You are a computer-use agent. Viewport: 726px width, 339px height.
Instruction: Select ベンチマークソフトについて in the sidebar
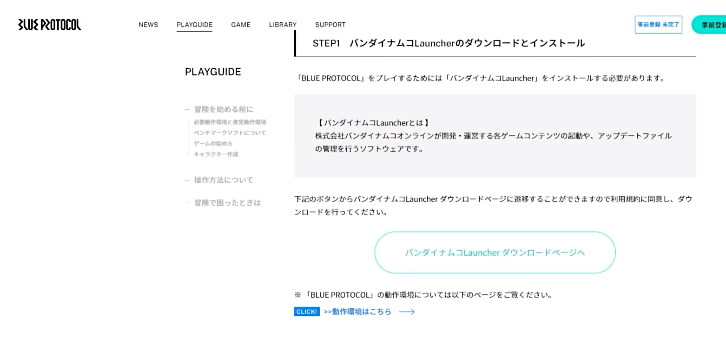pyautogui.click(x=230, y=133)
